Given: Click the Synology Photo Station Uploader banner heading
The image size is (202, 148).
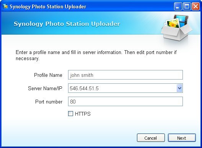Looking at the screenshot, I should [x=67, y=24].
